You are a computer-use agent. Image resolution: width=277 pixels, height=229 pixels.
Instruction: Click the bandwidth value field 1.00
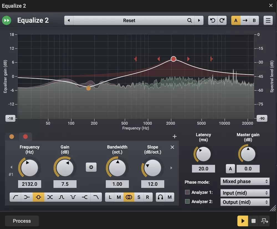pyautogui.click(x=117, y=184)
